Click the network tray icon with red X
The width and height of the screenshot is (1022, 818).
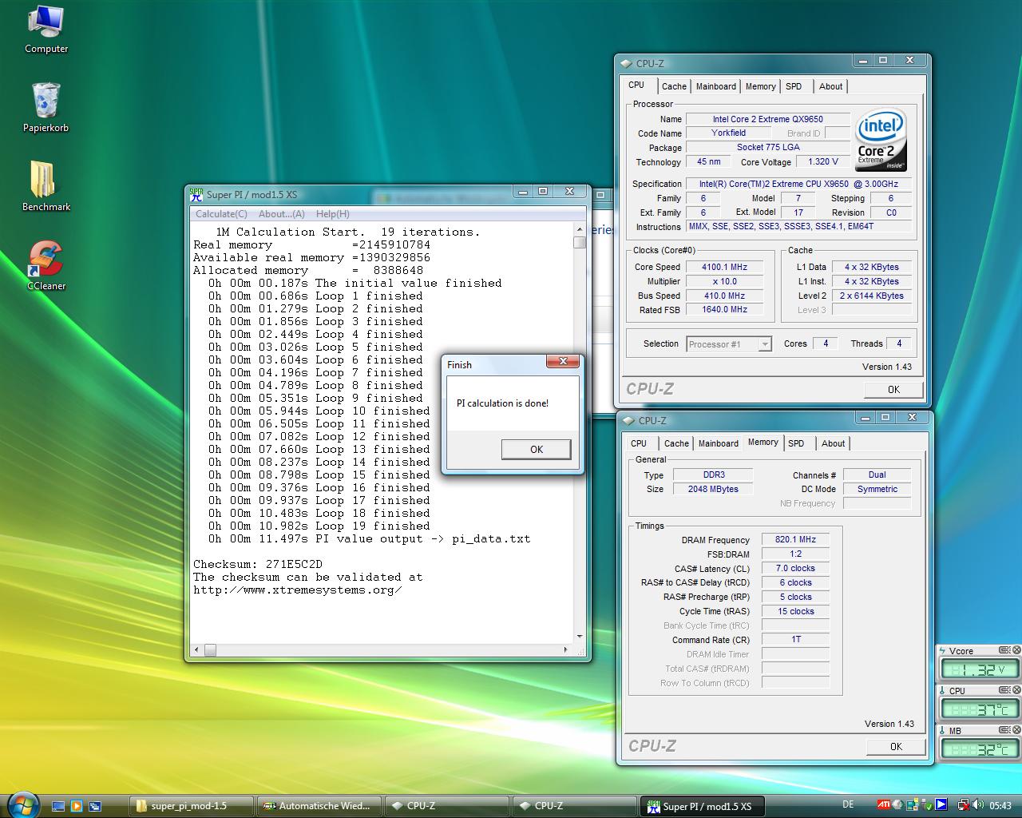[964, 805]
